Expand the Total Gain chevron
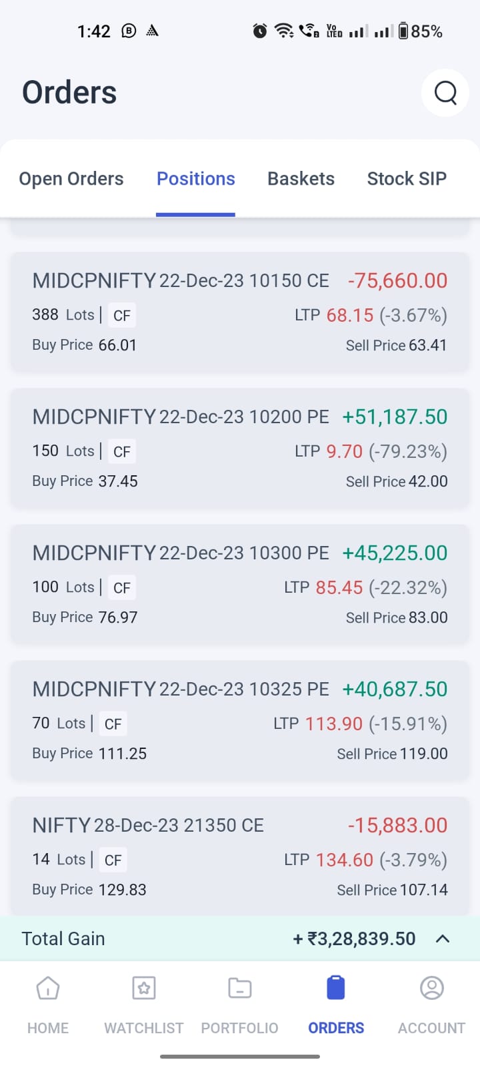 pos(443,939)
